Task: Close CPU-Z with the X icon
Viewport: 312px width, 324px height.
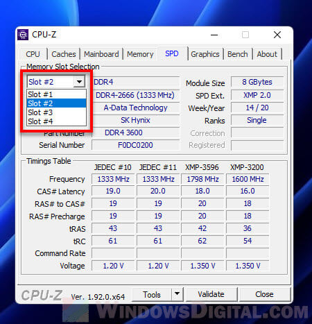Action: 277,35
